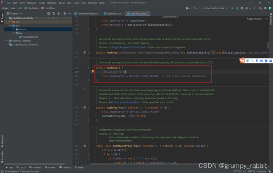The width and height of the screenshot is (273, 173).
Task: Click the Sogou input method S icon
Action: pyautogui.click(x=242, y=60)
